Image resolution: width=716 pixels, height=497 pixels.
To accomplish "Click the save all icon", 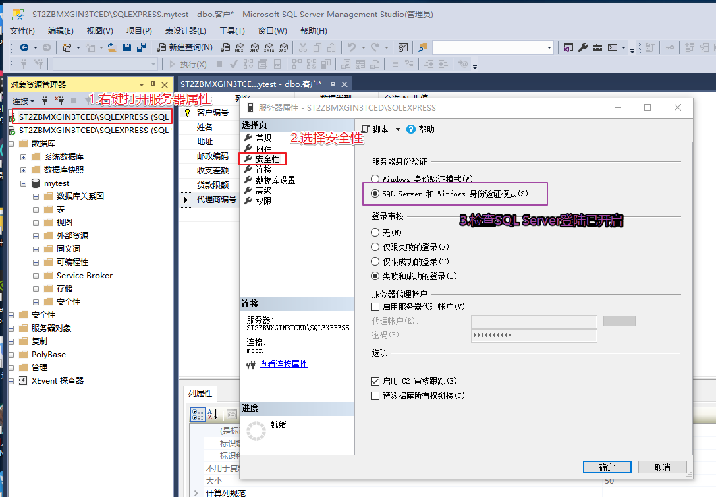I will [x=142, y=47].
